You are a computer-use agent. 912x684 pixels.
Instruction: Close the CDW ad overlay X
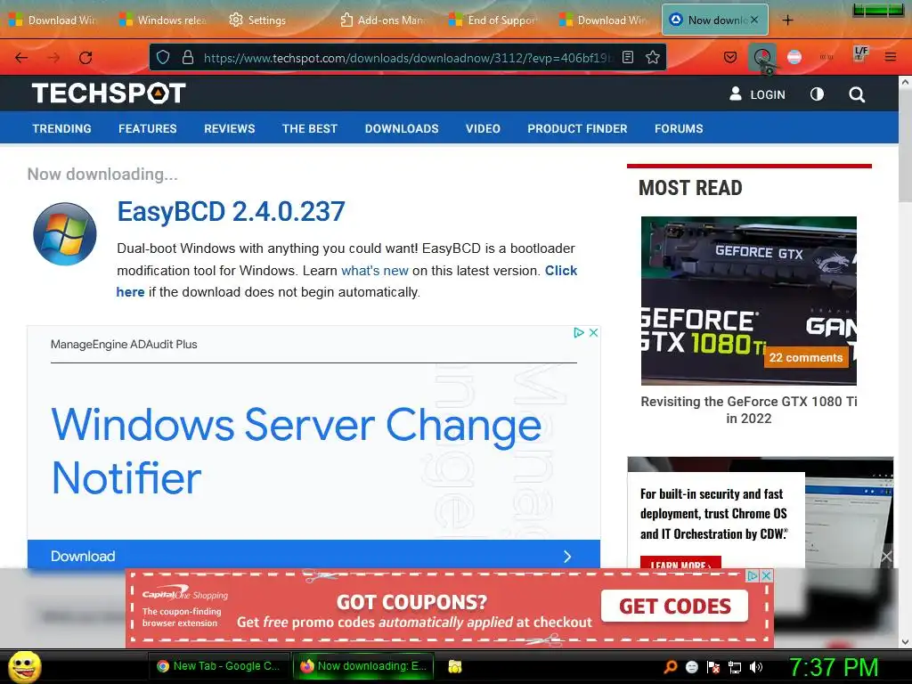coord(886,557)
